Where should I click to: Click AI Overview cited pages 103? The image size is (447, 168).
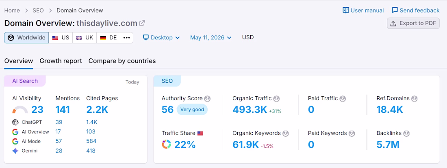pyautogui.click(x=91, y=131)
